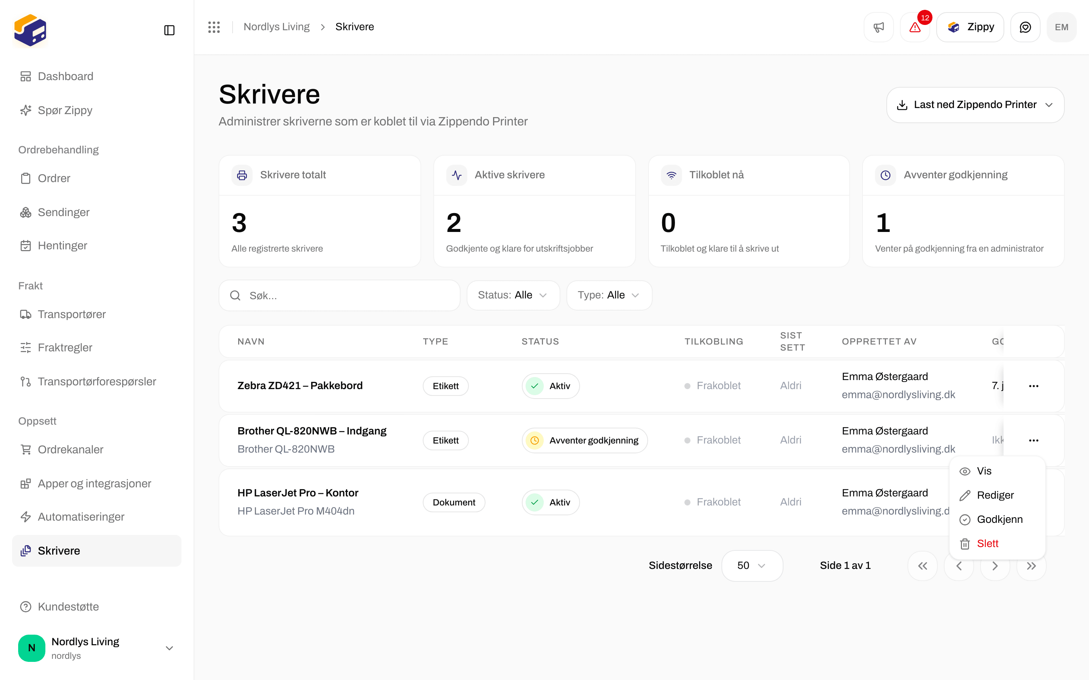Click the Avventer godkjenning status badge
This screenshot has height=680, width=1089.
click(585, 440)
